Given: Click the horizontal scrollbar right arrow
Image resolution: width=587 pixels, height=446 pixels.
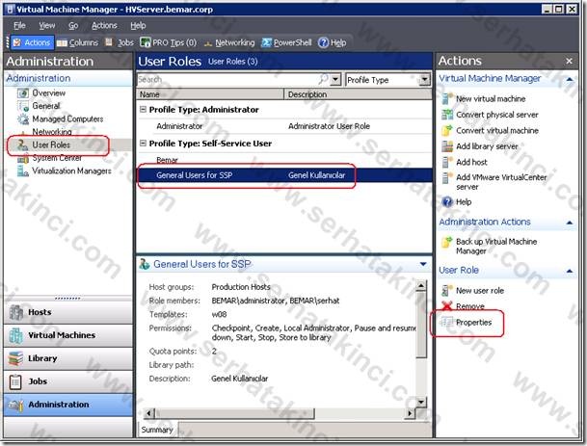Looking at the screenshot, I should pyautogui.click(x=410, y=413).
